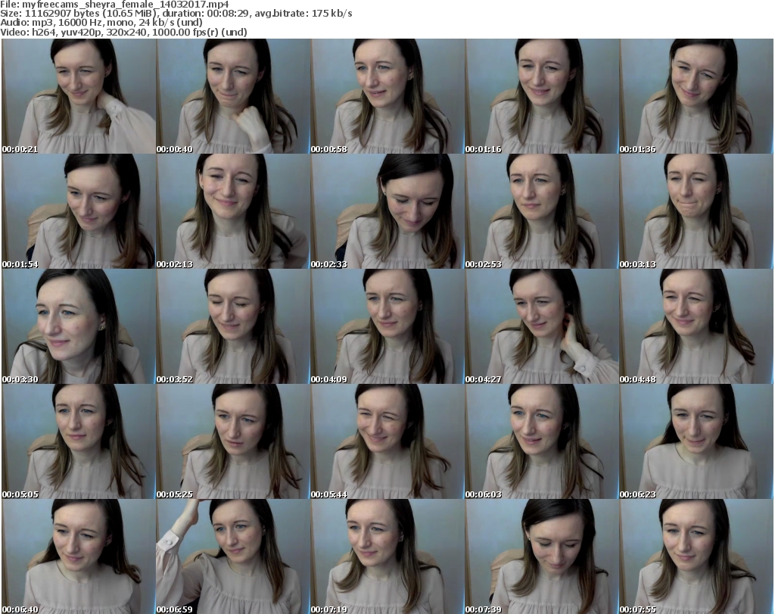Click the thumbnail at timestamp 00:01:16
775x614 pixels.
point(542,96)
